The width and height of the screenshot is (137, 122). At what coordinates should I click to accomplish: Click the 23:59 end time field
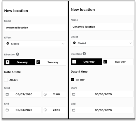(54, 110)
